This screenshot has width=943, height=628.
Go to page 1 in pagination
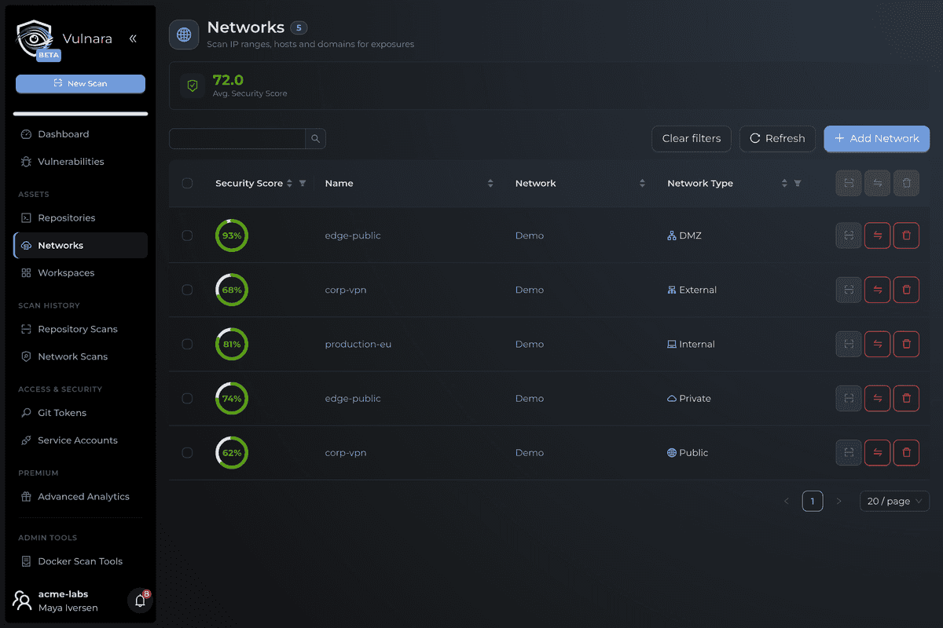pyautogui.click(x=813, y=501)
